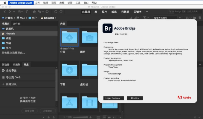Click the Camera Raw aperture icon

click(x=47, y=12)
